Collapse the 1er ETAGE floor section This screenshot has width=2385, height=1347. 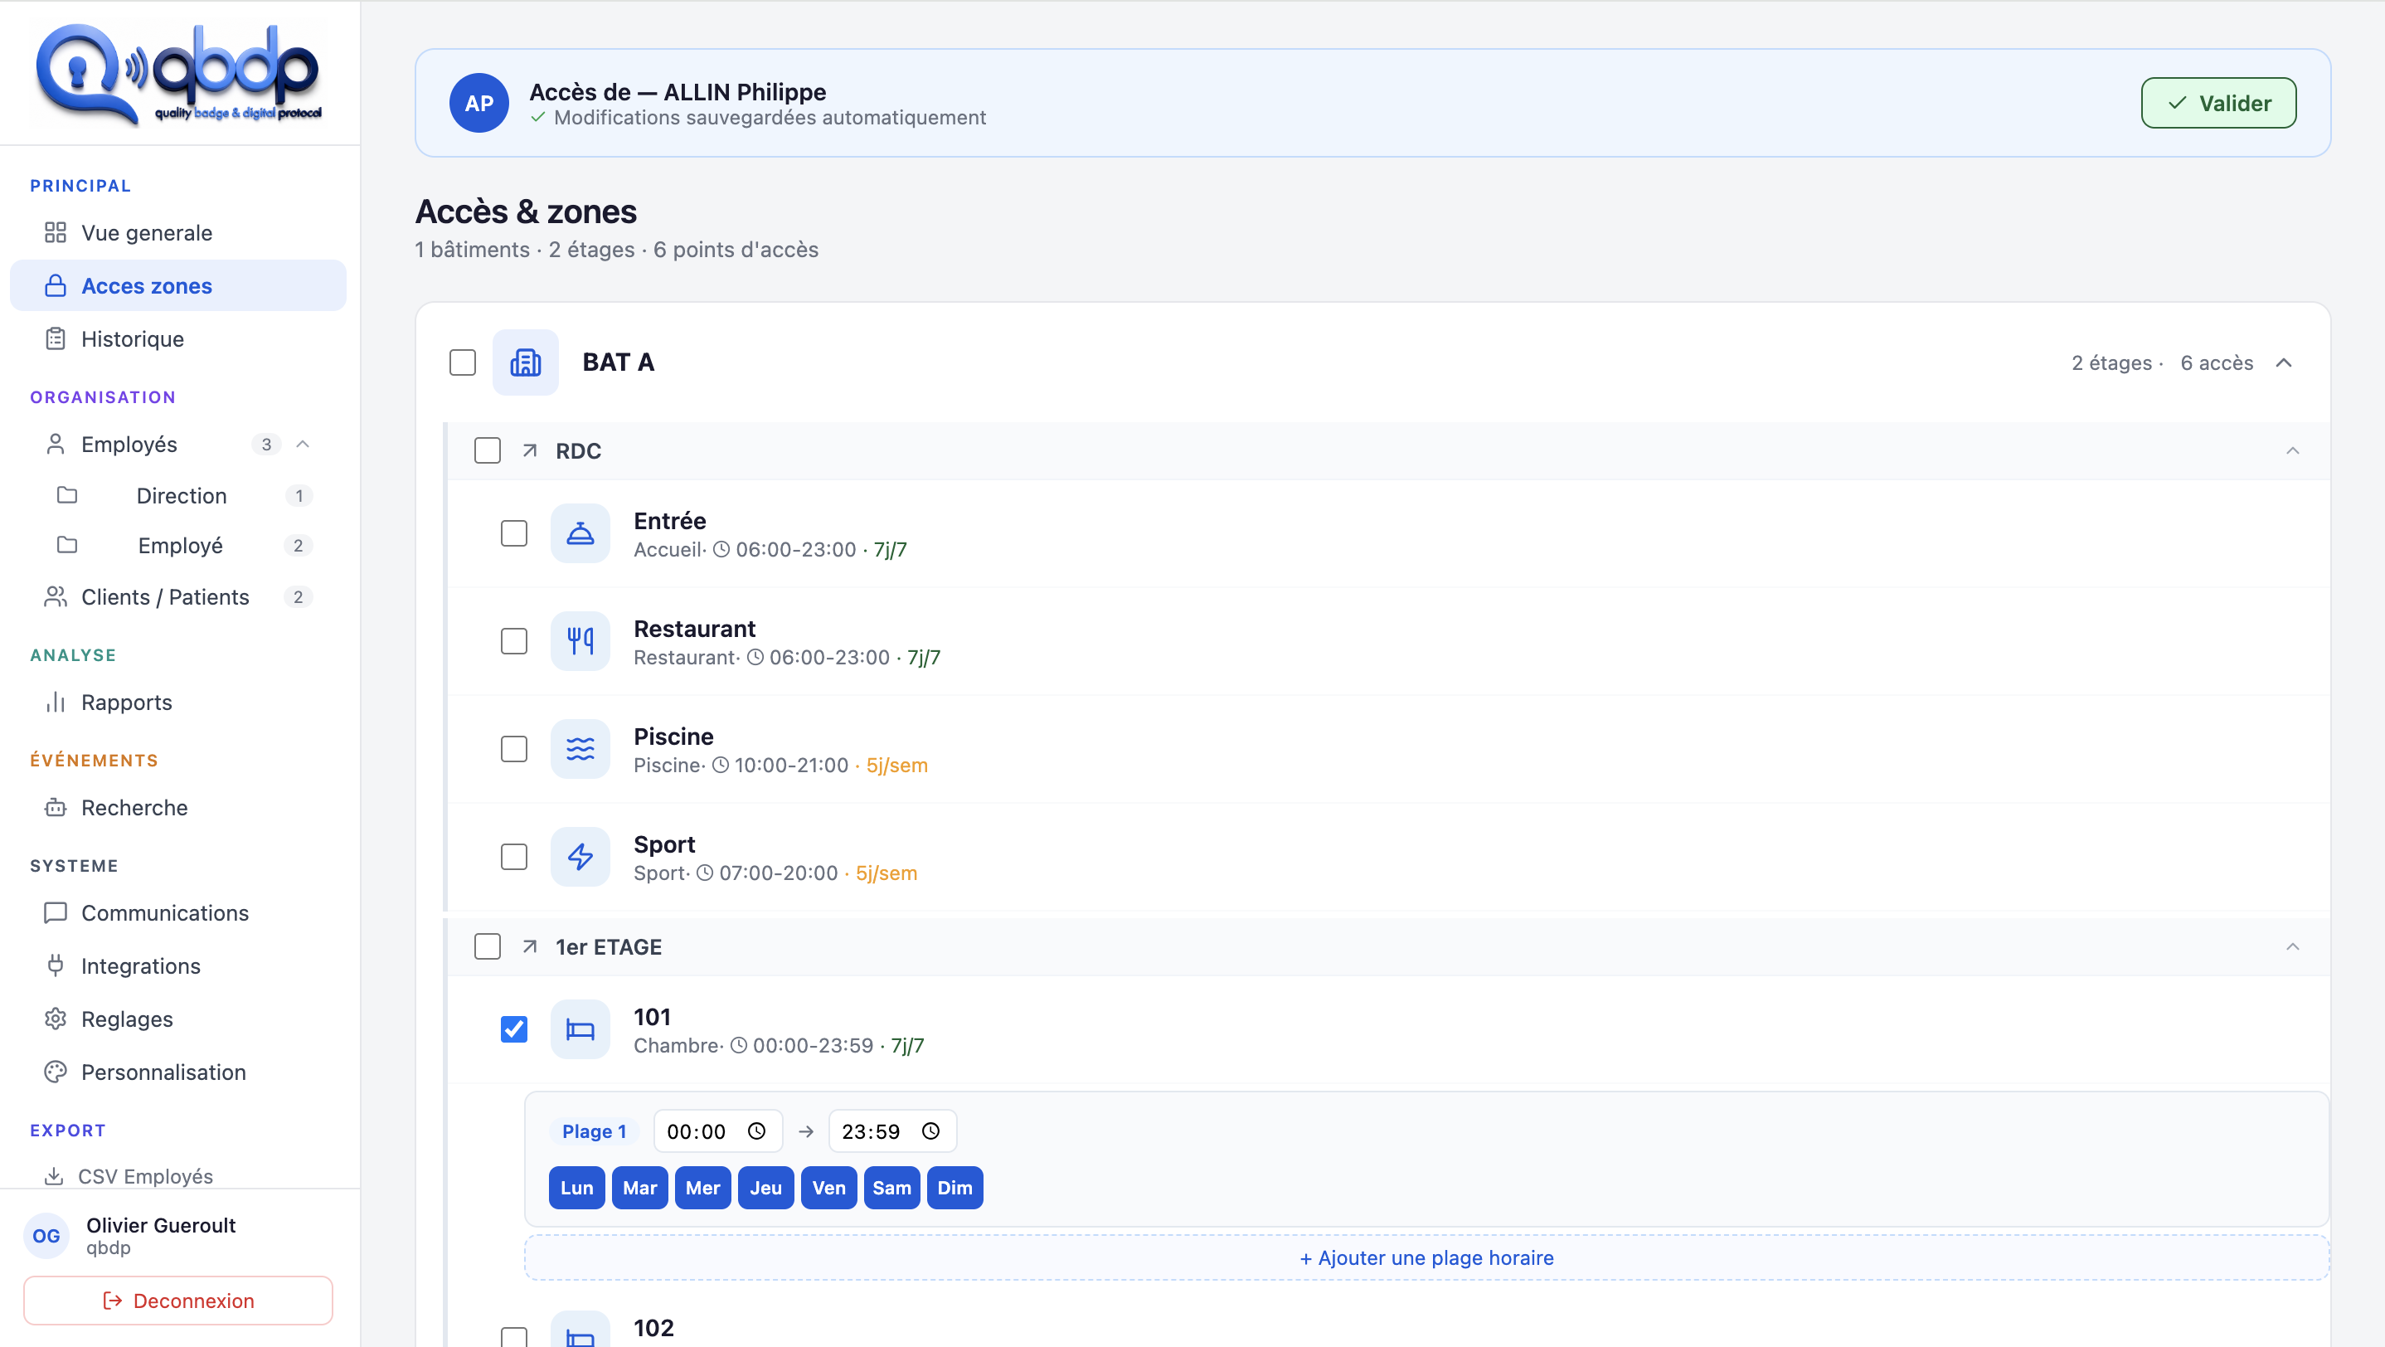[x=2292, y=947]
